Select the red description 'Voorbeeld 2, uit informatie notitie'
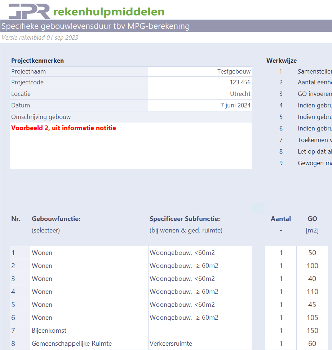The height and width of the screenshot is (350, 332). (64, 128)
